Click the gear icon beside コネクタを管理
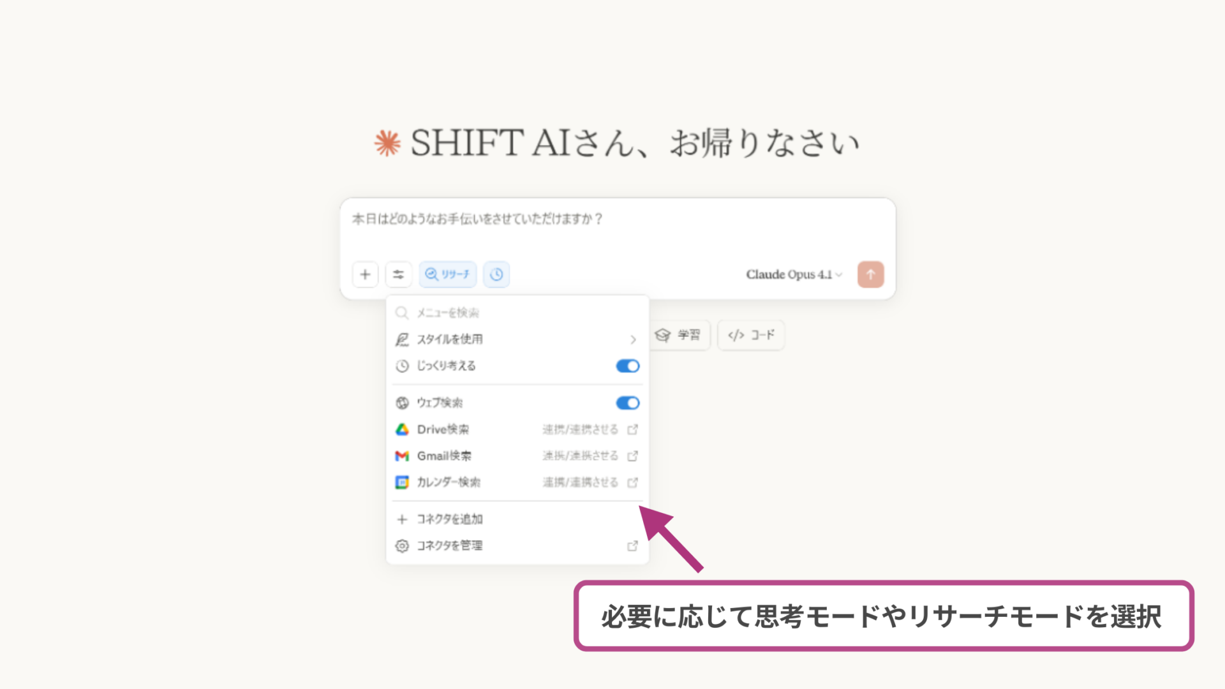 tap(402, 545)
